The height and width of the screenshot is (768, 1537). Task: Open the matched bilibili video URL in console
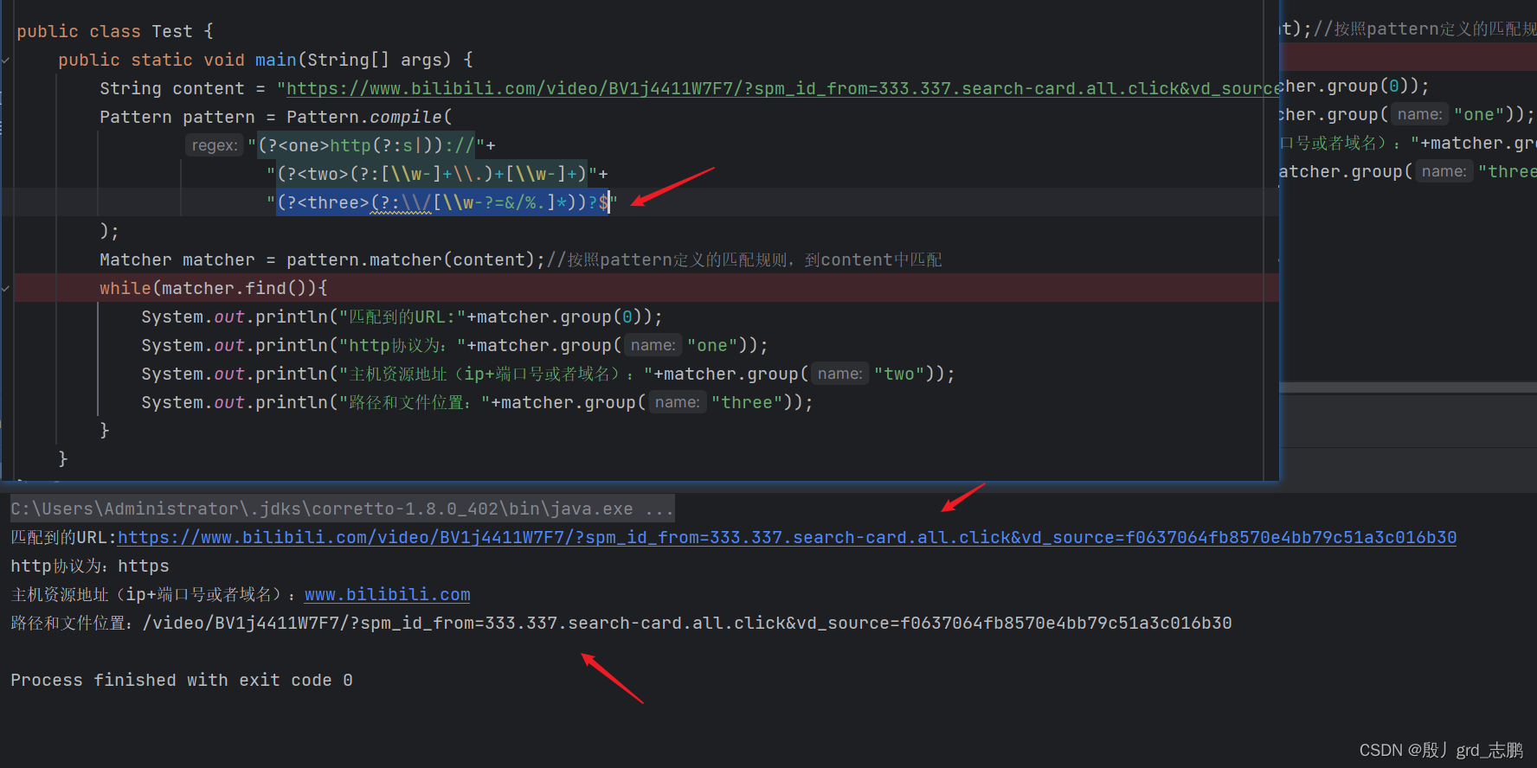[787, 537]
